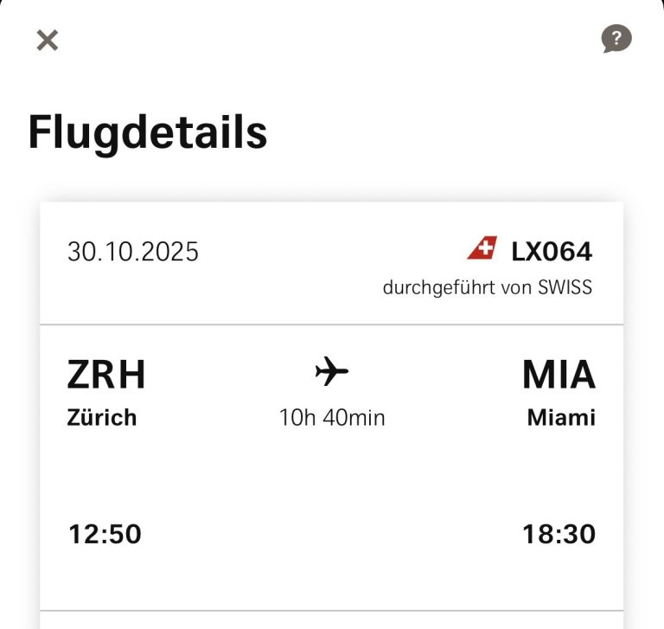This screenshot has width=664, height=629.
Task: Select the 12:50 departure time
Action: (x=105, y=535)
